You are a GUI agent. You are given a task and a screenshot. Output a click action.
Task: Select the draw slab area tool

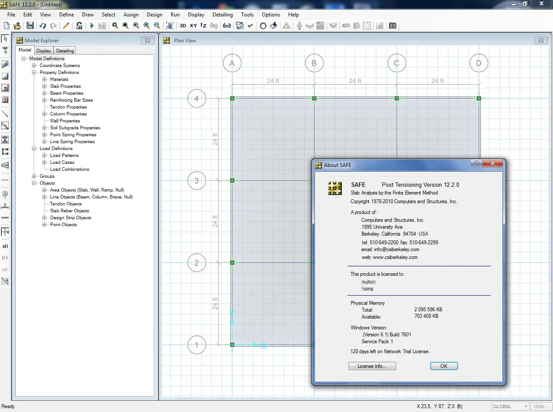(5, 64)
